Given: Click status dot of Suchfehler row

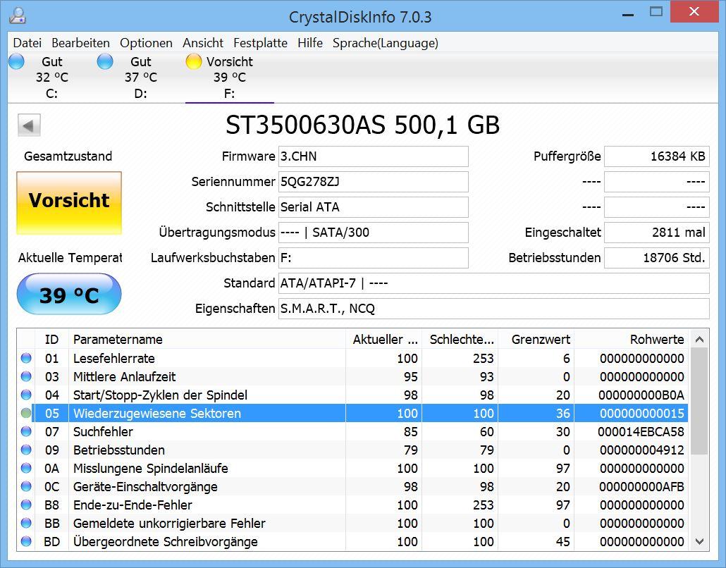Looking at the screenshot, I should pyautogui.click(x=26, y=431).
